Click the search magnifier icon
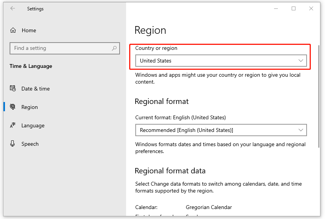This screenshot has width=325, height=219. click(114, 48)
